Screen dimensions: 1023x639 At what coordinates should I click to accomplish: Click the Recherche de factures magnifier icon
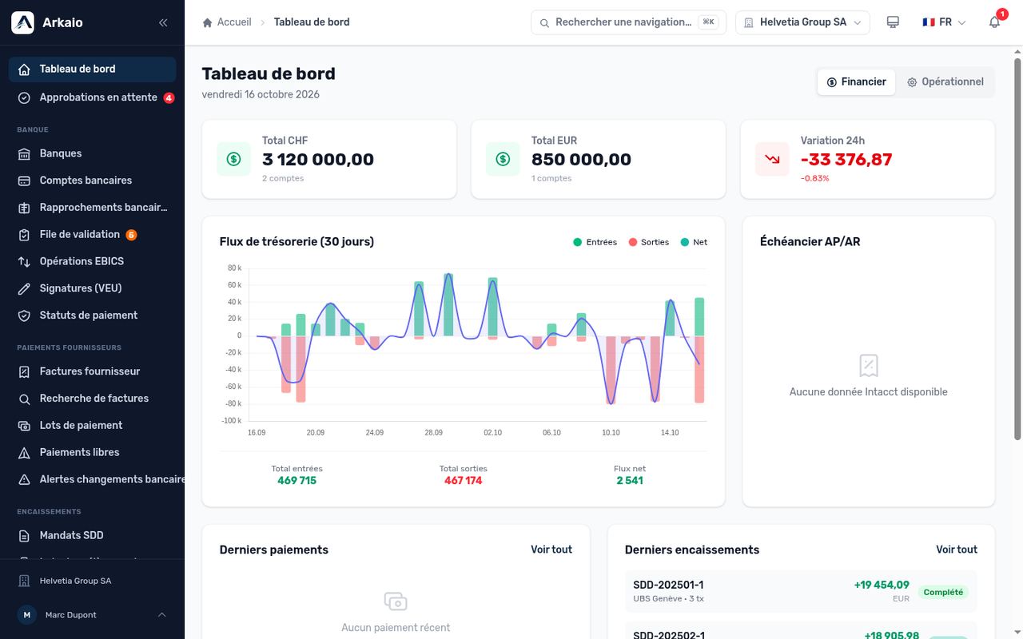24,399
